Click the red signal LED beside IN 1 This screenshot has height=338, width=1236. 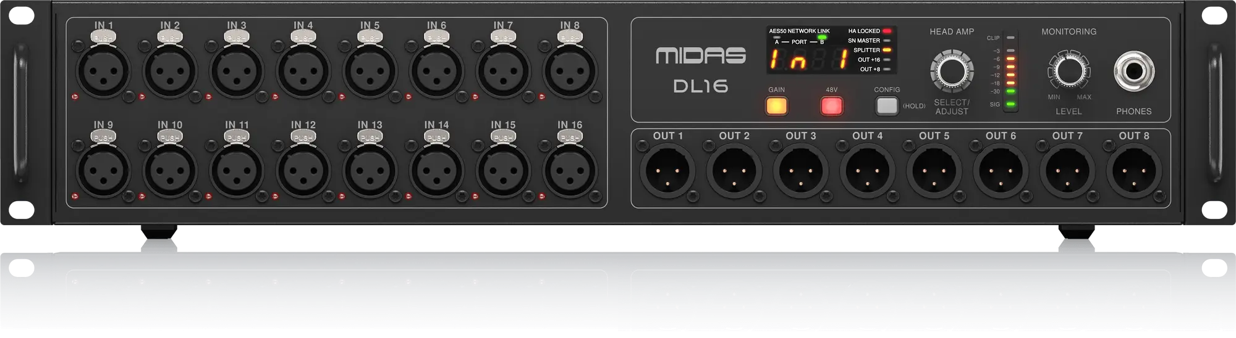(x=75, y=97)
